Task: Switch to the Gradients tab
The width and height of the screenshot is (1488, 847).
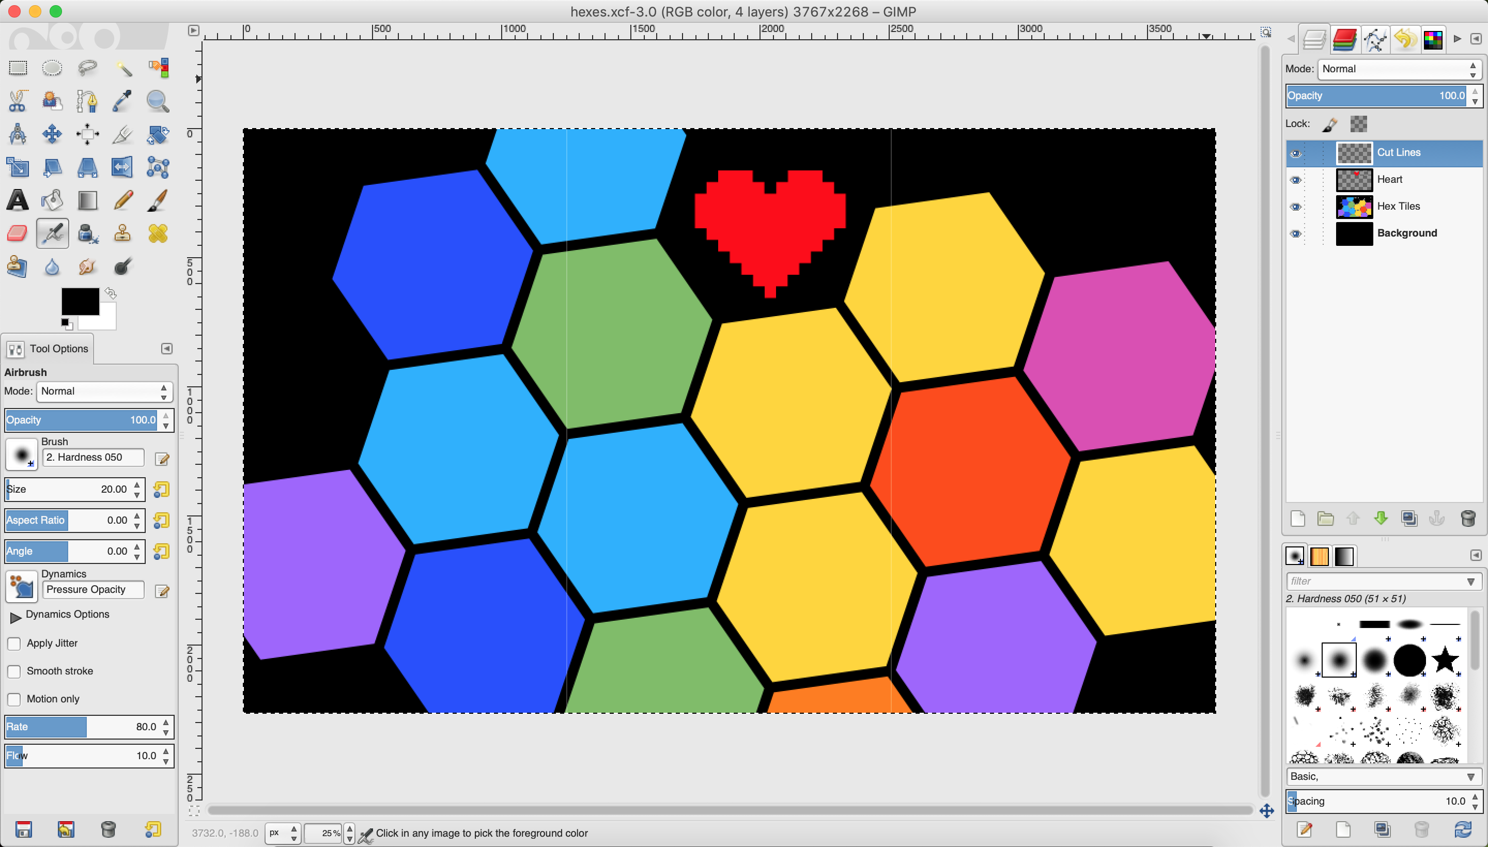Action: tap(1344, 557)
